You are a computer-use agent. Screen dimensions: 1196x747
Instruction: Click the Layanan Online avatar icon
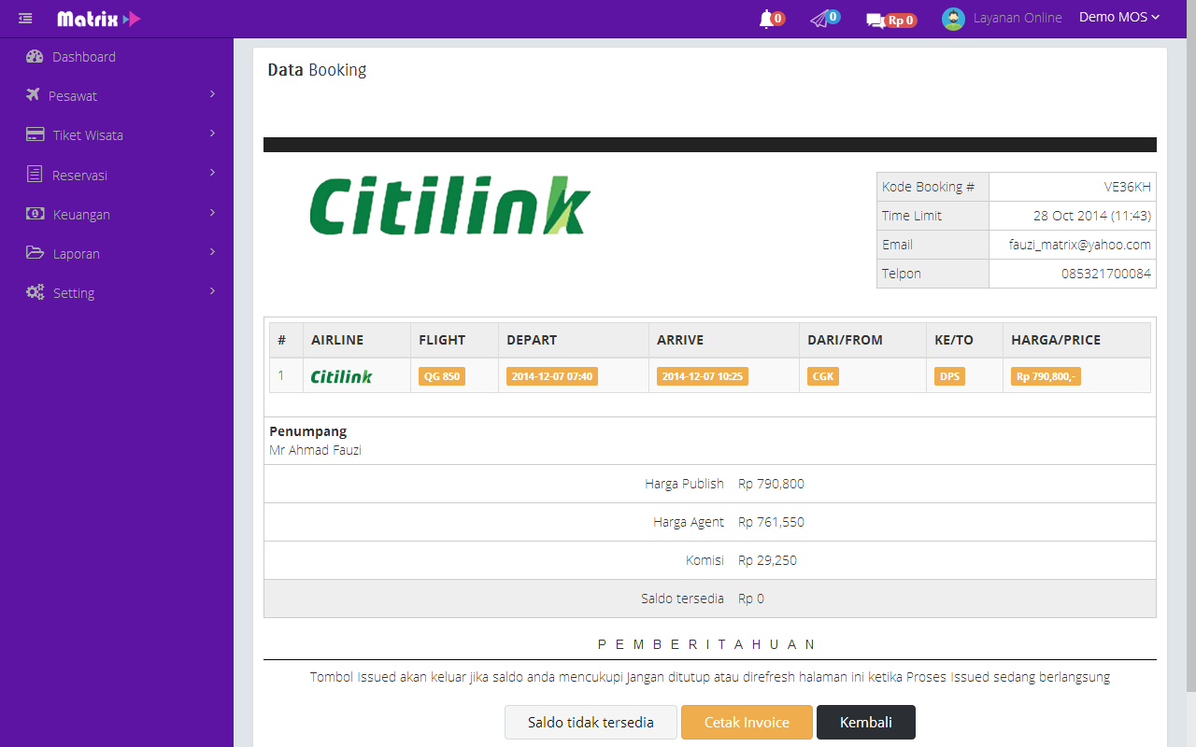[x=953, y=19]
